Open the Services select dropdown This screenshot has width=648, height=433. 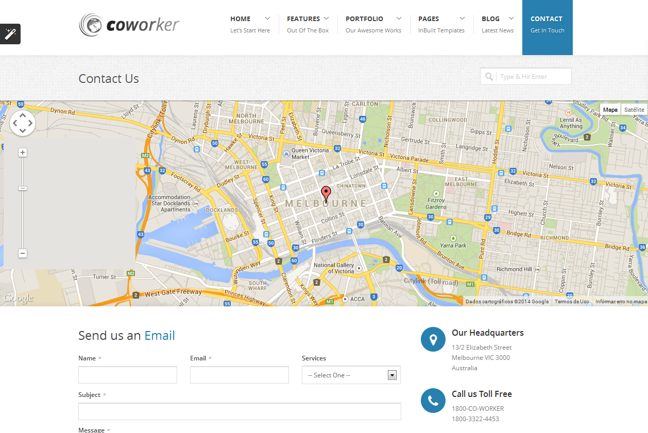351,375
